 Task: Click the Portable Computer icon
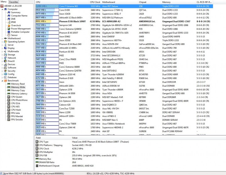pyautogui.click(x=9, y=32)
